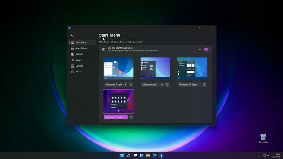Click the Control sidebar icon
Image resolution: width=283 pixels, height=159 pixels.
coord(73,66)
